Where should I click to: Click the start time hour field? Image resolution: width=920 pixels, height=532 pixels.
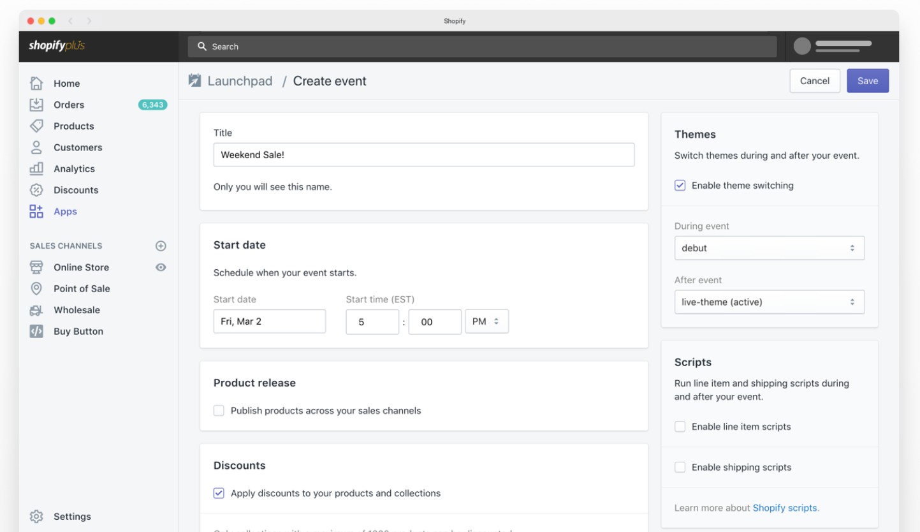click(x=372, y=321)
